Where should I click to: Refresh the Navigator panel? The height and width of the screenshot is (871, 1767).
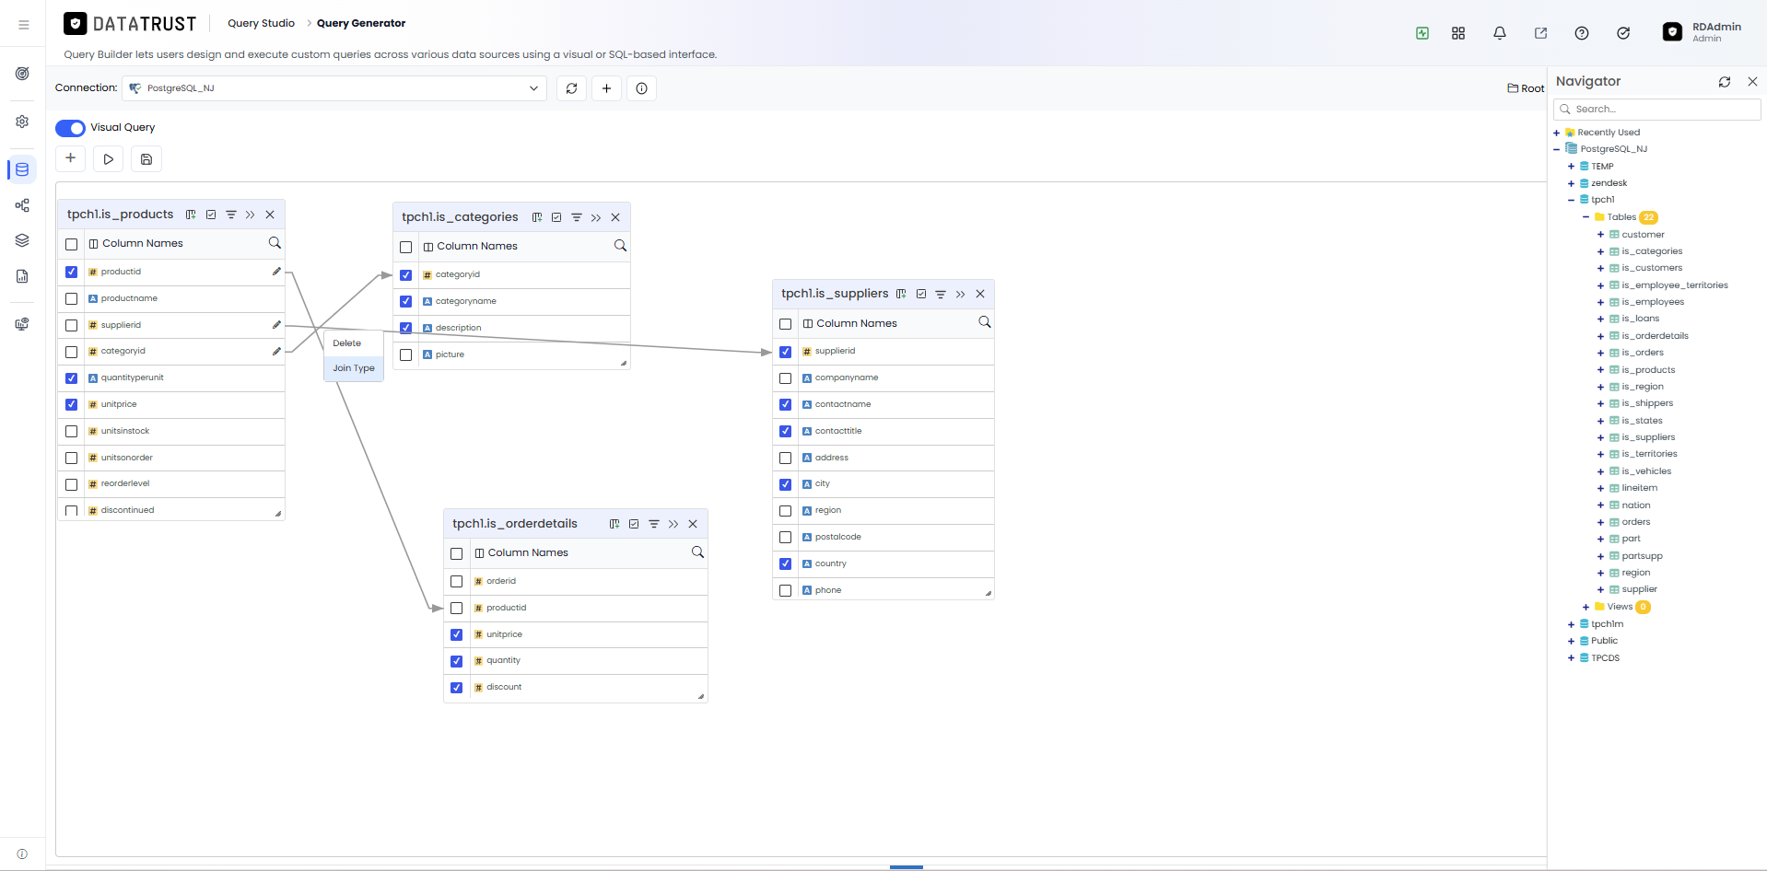[x=1725, y=82]
